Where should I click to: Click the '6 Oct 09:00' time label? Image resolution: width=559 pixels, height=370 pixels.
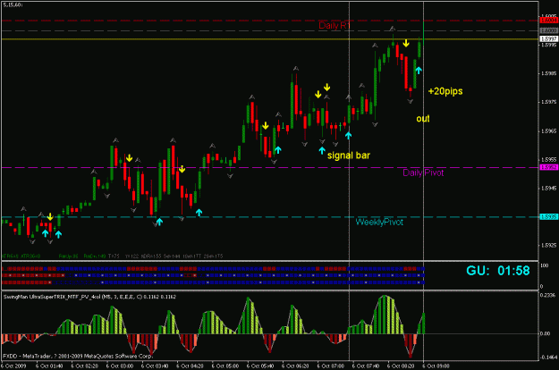pos(436,366)
